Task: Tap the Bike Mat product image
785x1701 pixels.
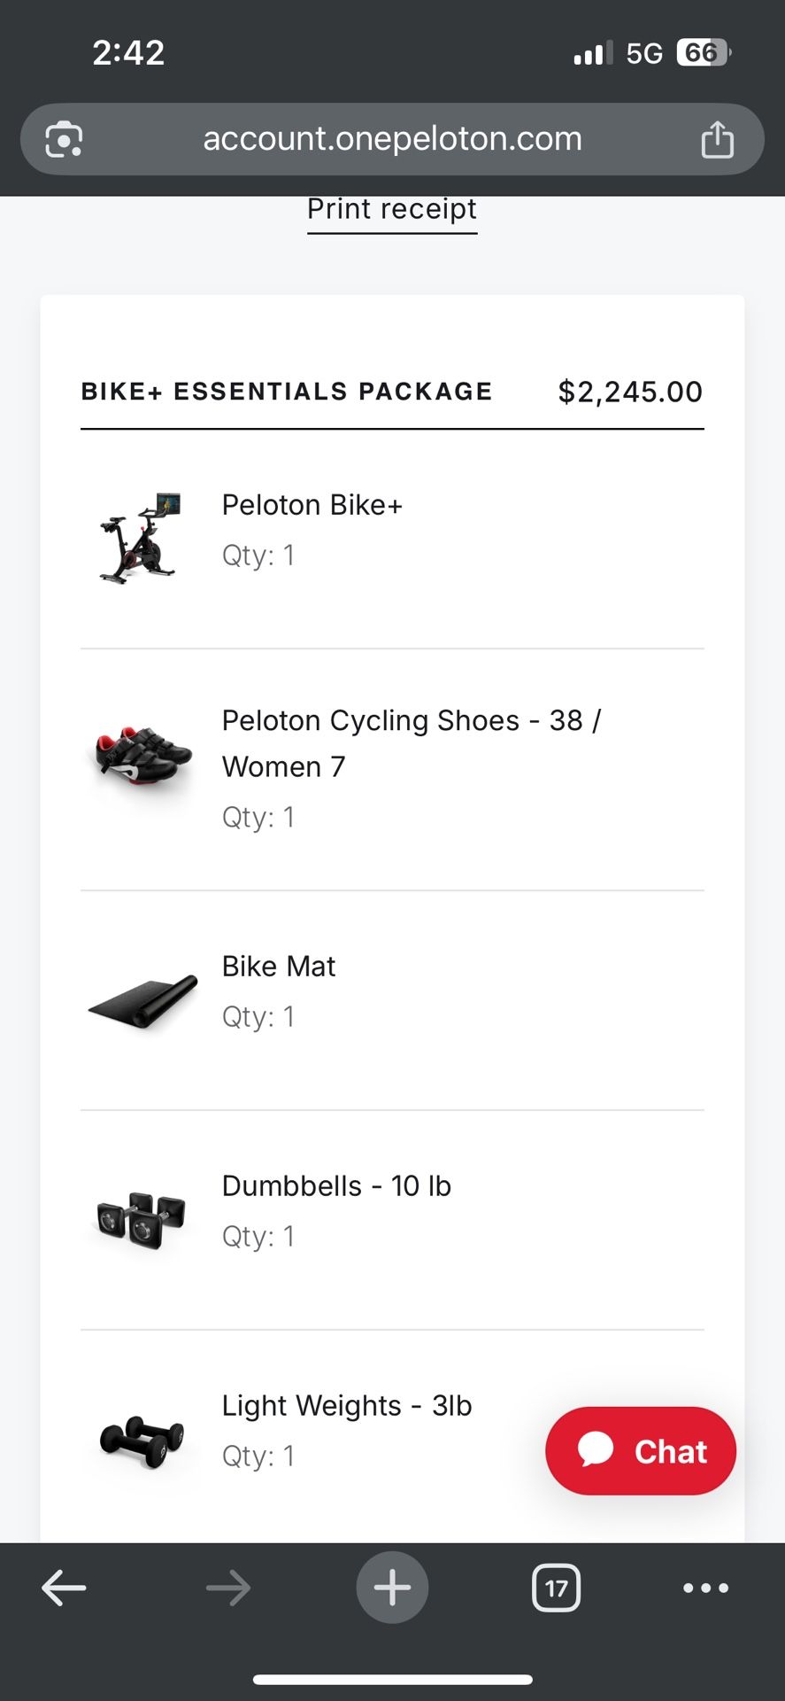Action: [143, 1001]
